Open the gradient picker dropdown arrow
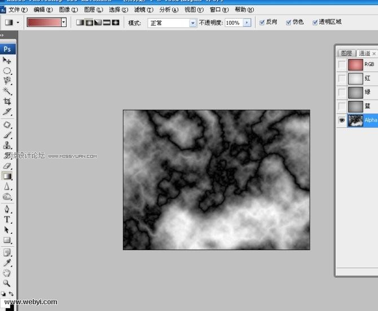Screen dimensions: 378x311 tap(64, 23)
